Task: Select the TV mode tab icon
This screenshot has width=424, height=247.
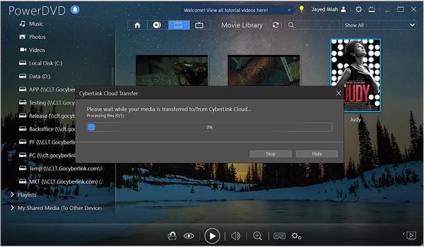Action: coord(199,25)
